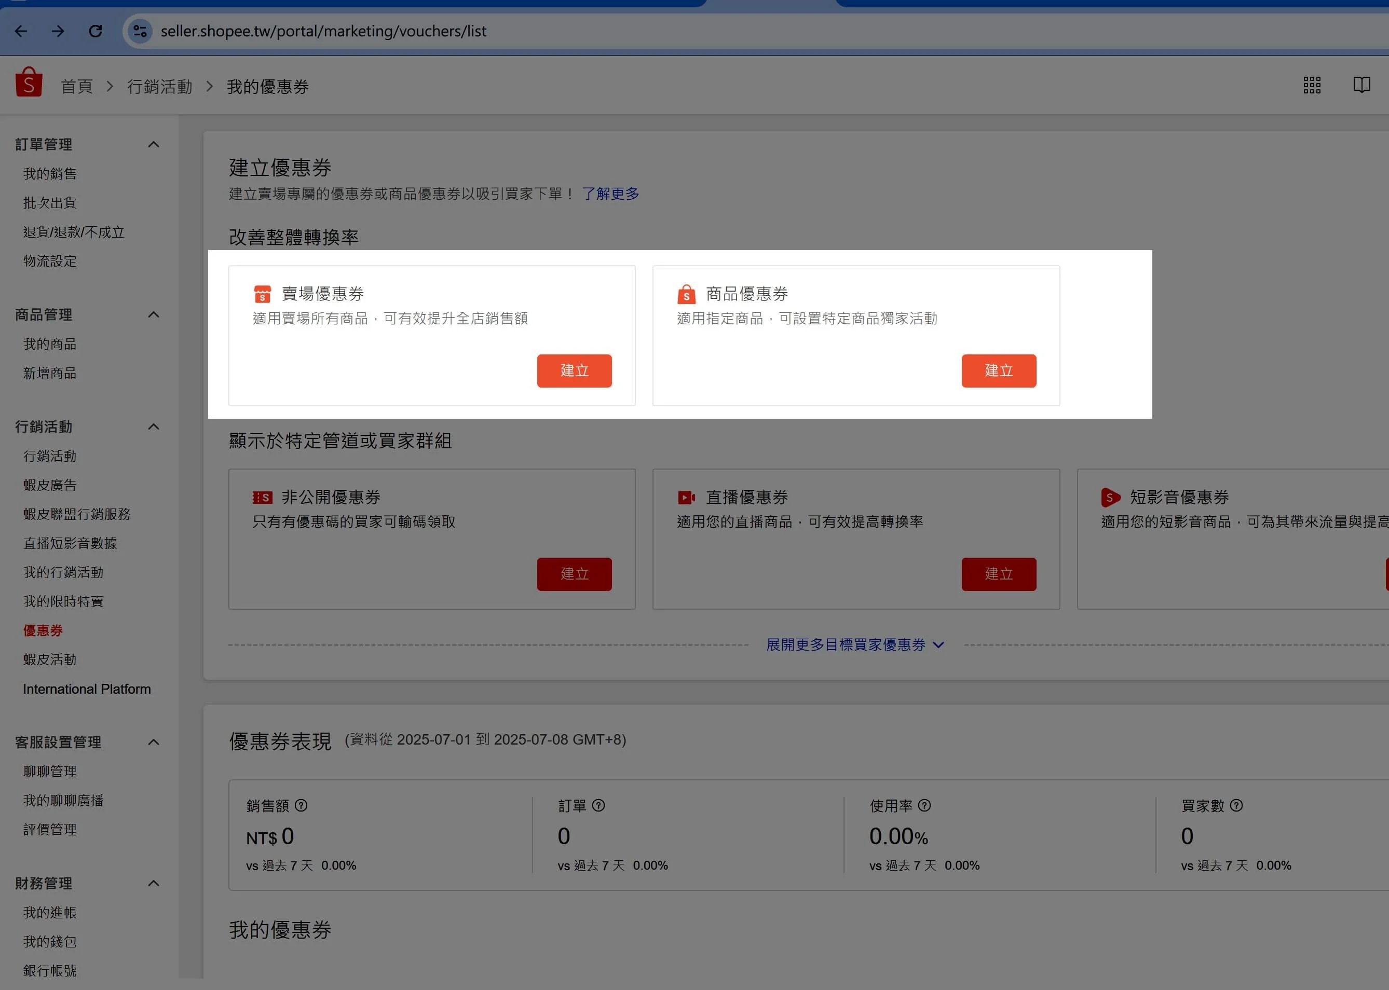Click the 非公開優惠券 ticket icon
The height and width of the screenshot is (990, 1389).
pyautogui.click(x=262, y=498)
